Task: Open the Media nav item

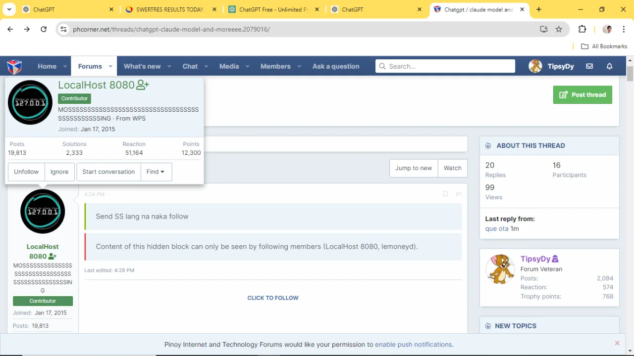Action: [229, 66]
